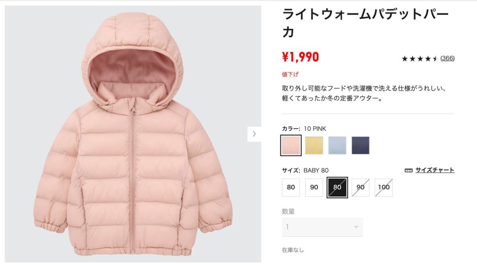Pick the light blue color swatch
The width and height of the screenshot is (477, 265).
[x=337, y=145]
